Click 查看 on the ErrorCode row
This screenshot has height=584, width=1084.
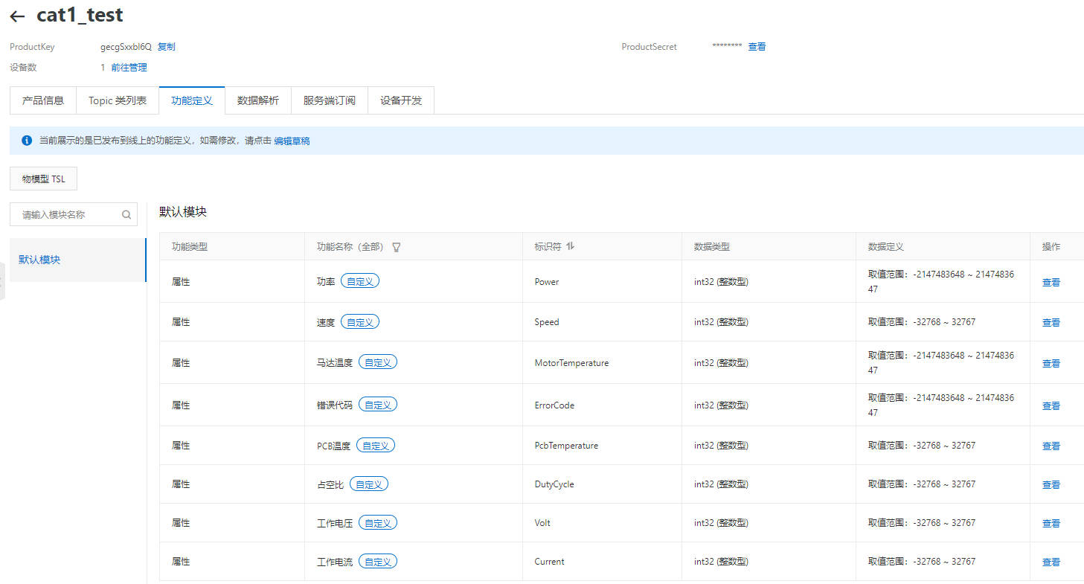(x=1051, y=406)
